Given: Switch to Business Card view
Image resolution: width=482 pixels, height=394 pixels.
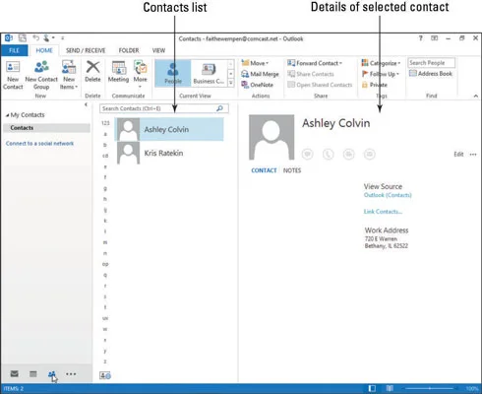Looking at the screenshot, I should point(209,73).
